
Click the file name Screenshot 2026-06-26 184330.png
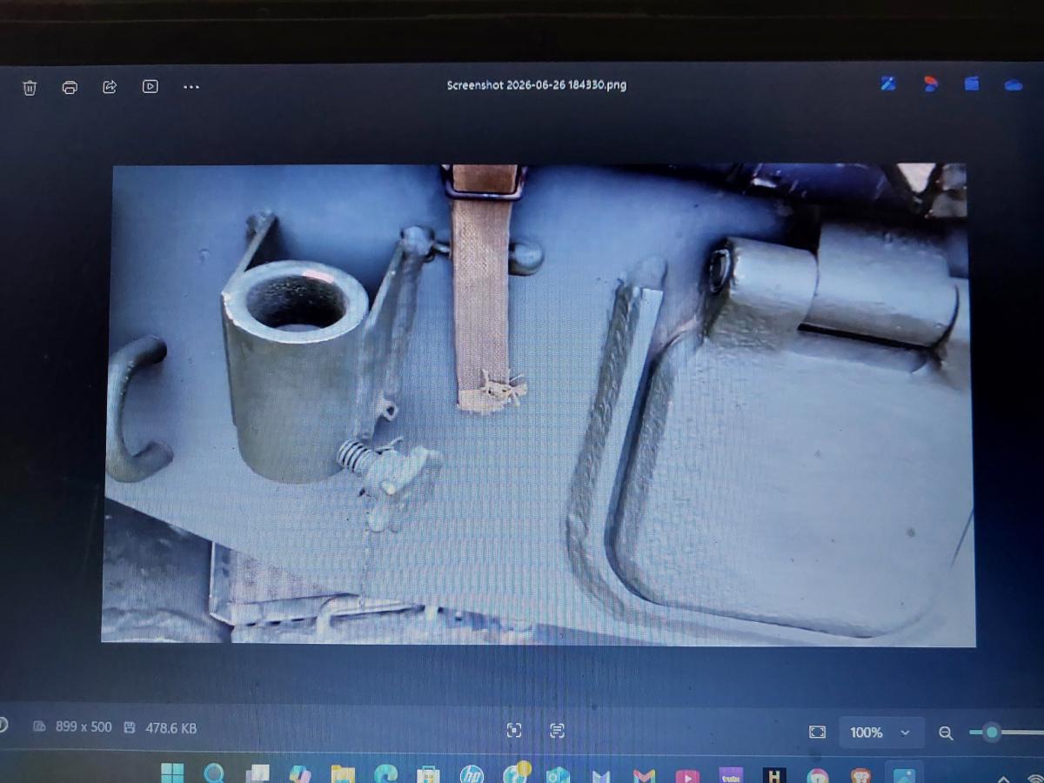(536, 85)
